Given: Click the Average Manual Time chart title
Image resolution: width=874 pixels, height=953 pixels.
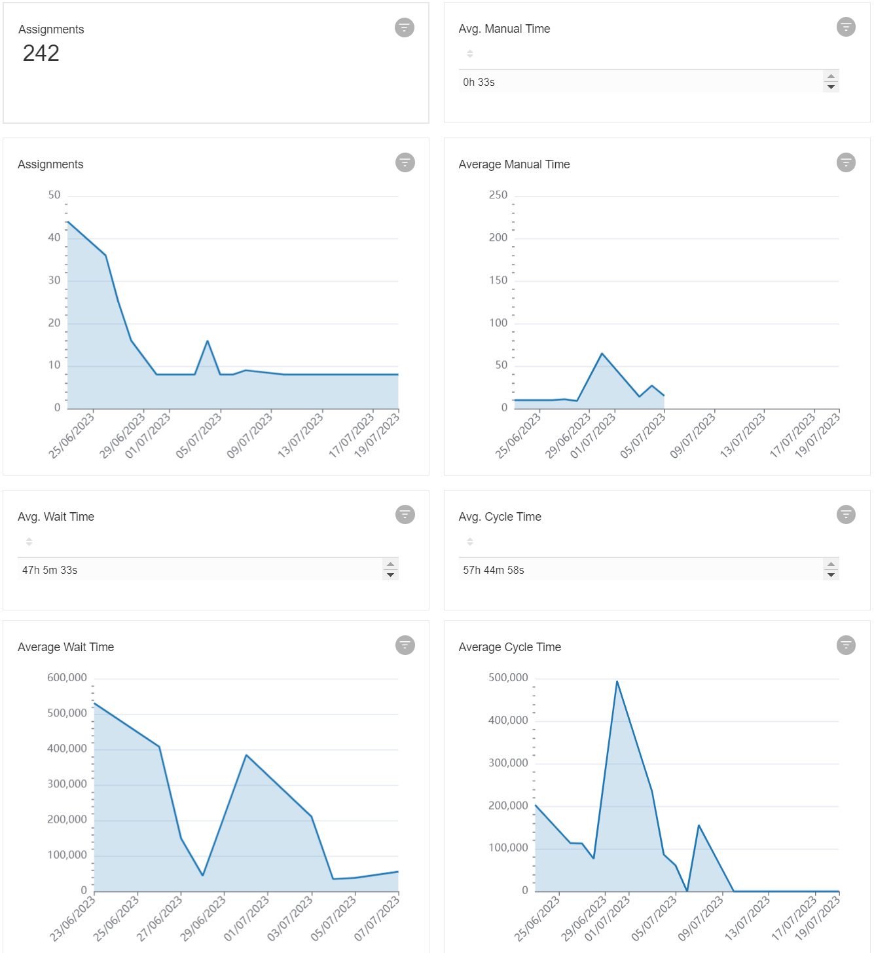Looking at the screenshot, I should [514, 164].
